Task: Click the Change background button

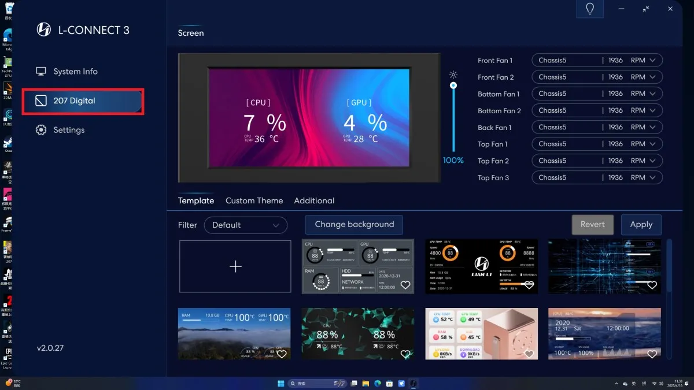Action: click(x=354, y=224)
